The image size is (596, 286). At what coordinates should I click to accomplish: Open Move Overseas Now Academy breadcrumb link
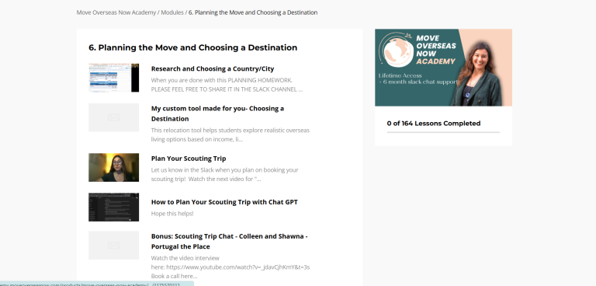point(116,12)
